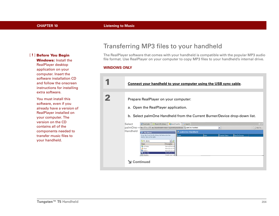Click the "Before You Begin" sidebar heading
279x216 pixels.
point(53,55)
